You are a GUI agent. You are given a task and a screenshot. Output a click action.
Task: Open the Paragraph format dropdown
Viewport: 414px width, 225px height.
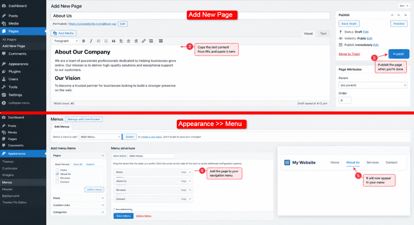[x=66, y=41]
